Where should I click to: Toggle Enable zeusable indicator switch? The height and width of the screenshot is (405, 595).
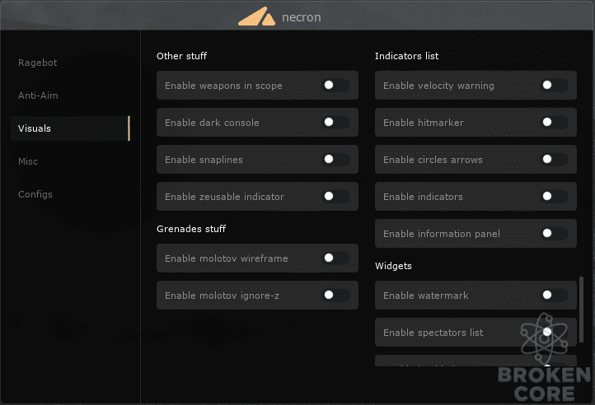click(336, 197)
